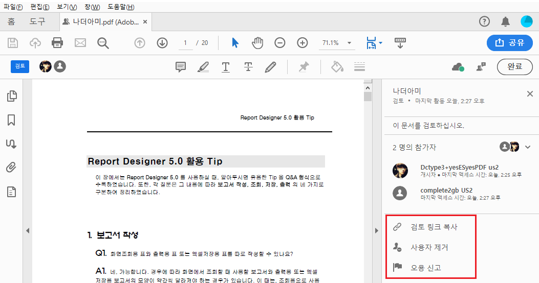539x283 pixels.
Task: Open fit page options dropdown arrow
Action: [x=380, y=43]
